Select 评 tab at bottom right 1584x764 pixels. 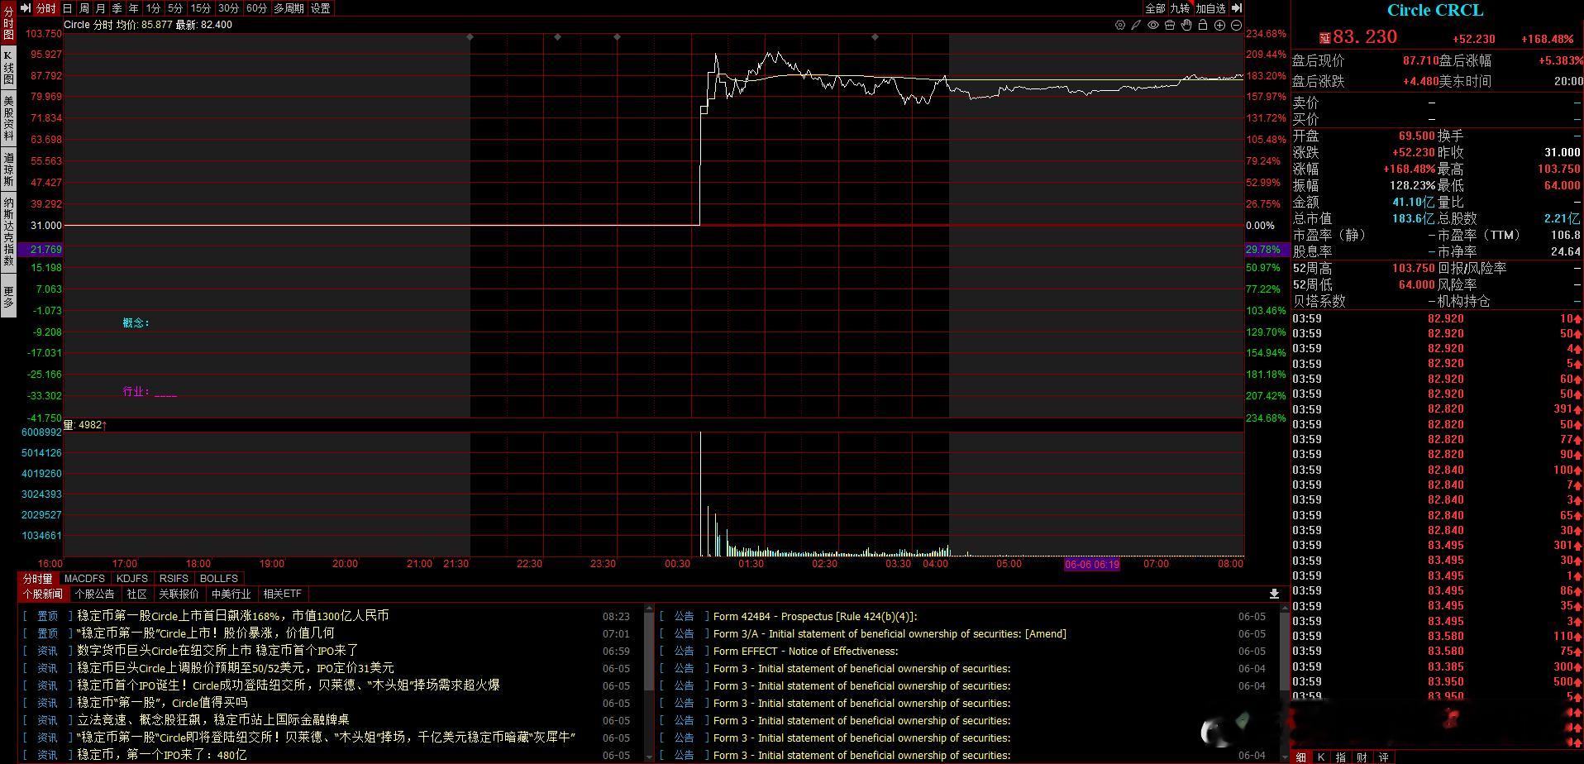click(x=1382, y=757)
